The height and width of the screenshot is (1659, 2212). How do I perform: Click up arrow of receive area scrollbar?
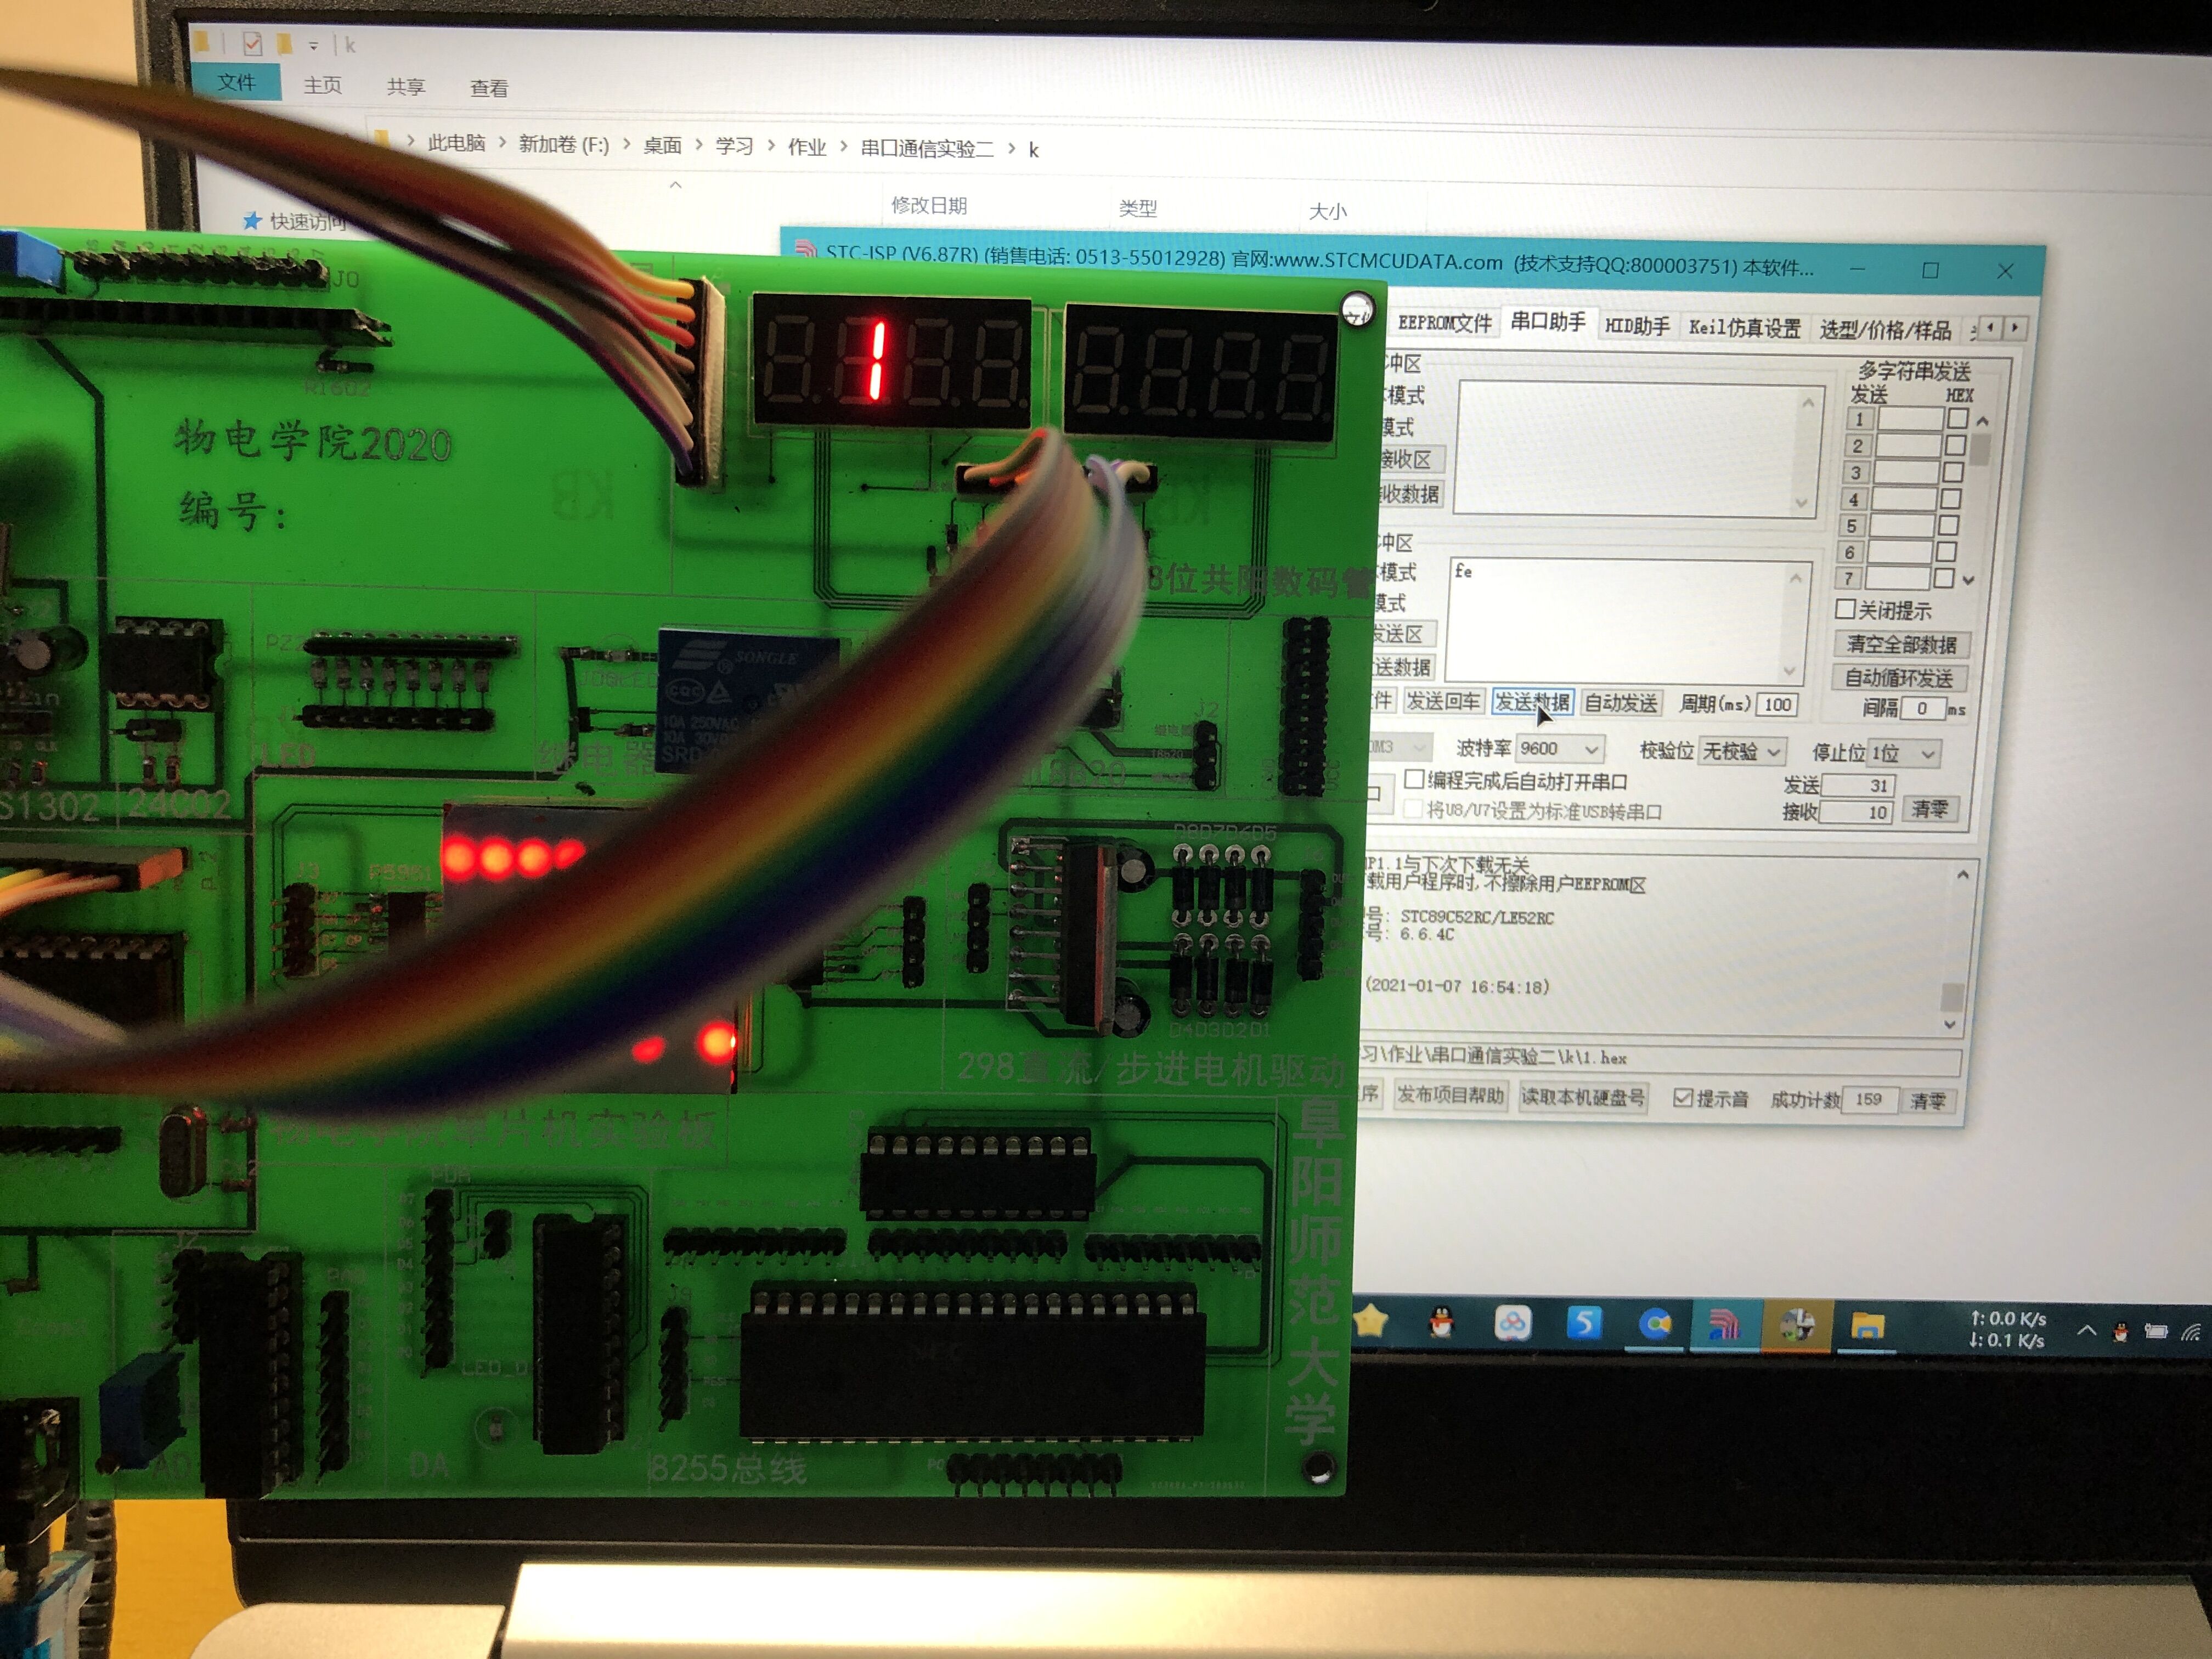pos(1808,402)
